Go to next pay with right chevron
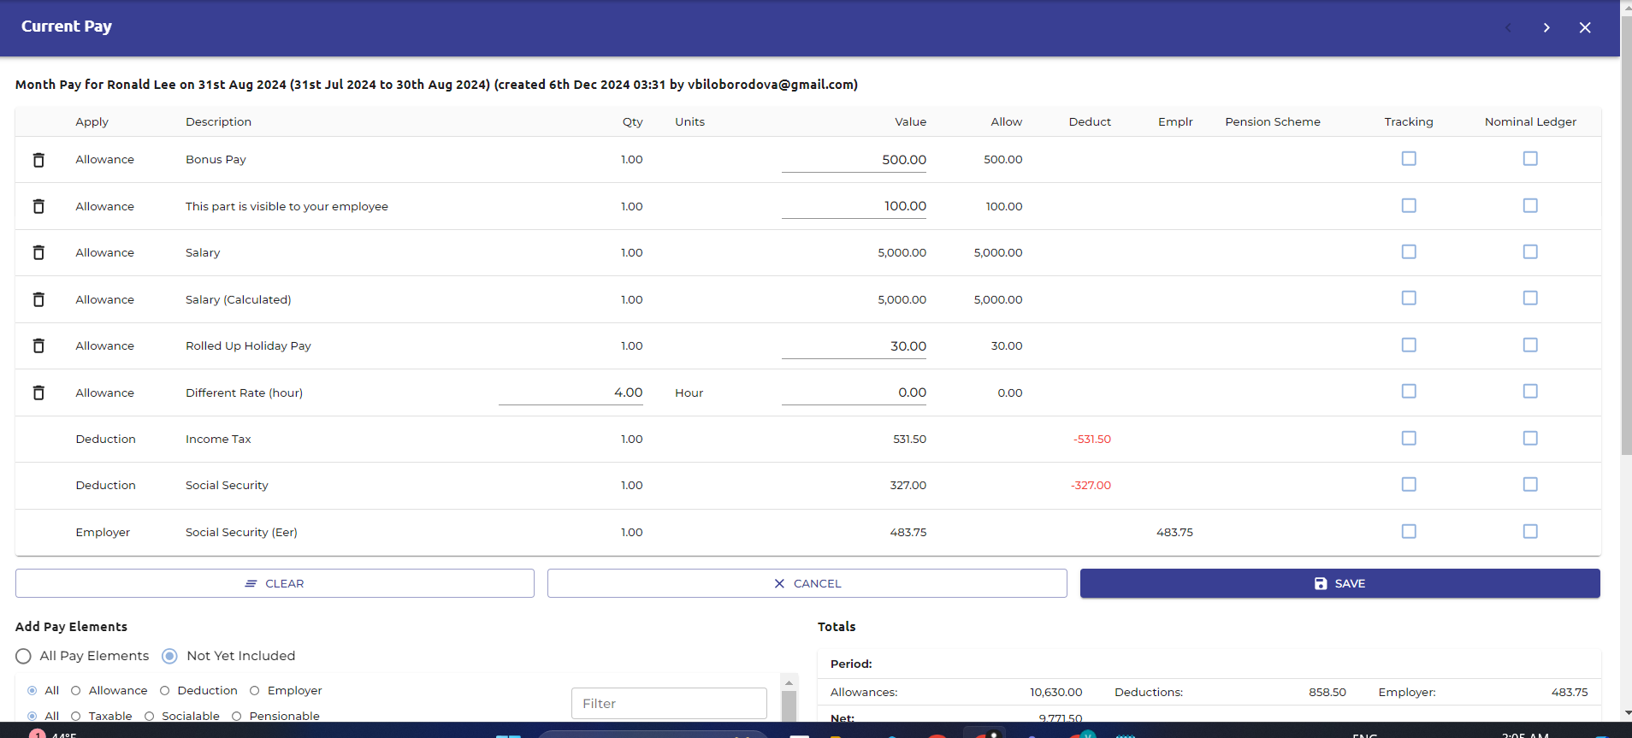Image resolution: width=1632 pixels, height=738 pixels. click(1546, 27)
